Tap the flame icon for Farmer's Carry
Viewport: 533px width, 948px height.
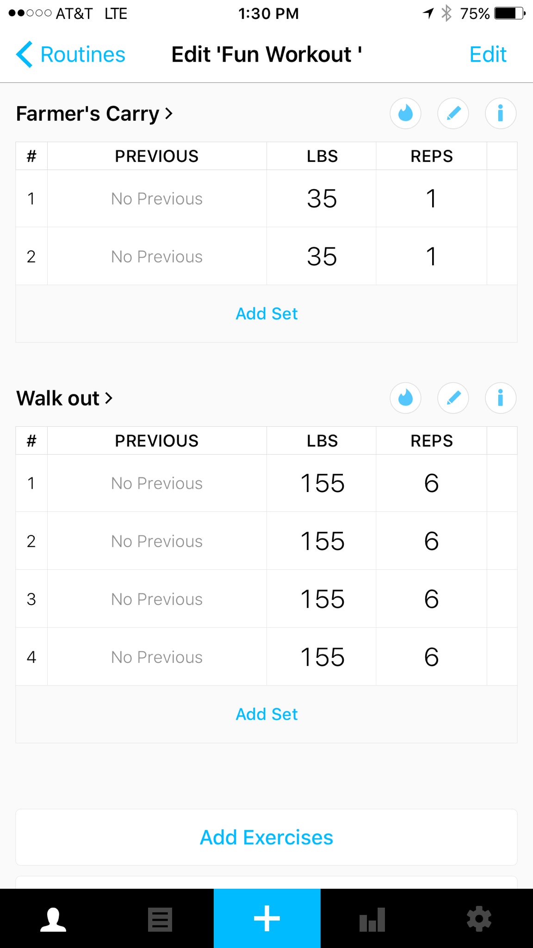[405, 113]
